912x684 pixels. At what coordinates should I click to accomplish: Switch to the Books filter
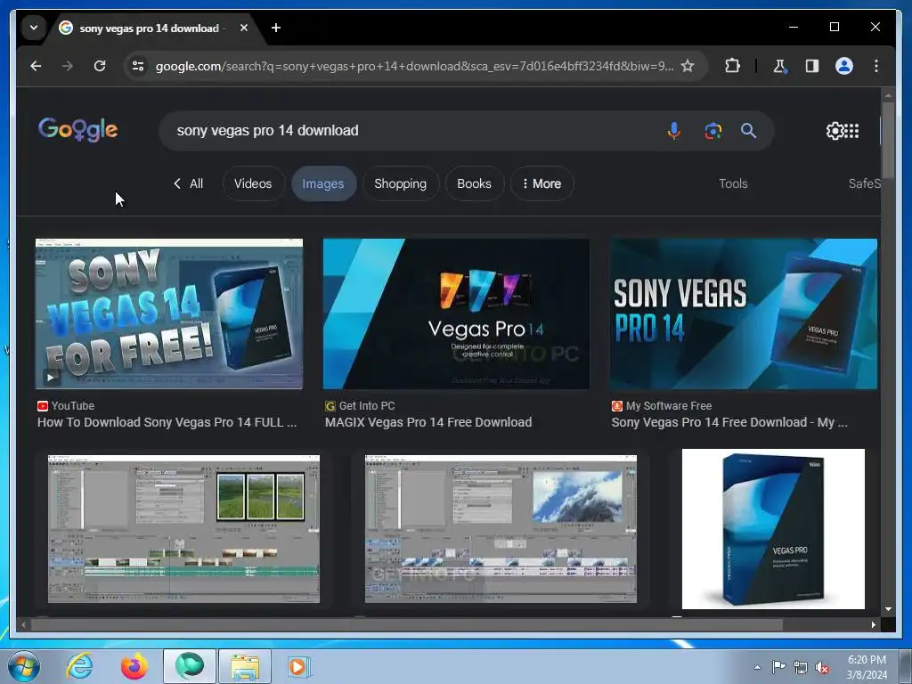point(474,183)
